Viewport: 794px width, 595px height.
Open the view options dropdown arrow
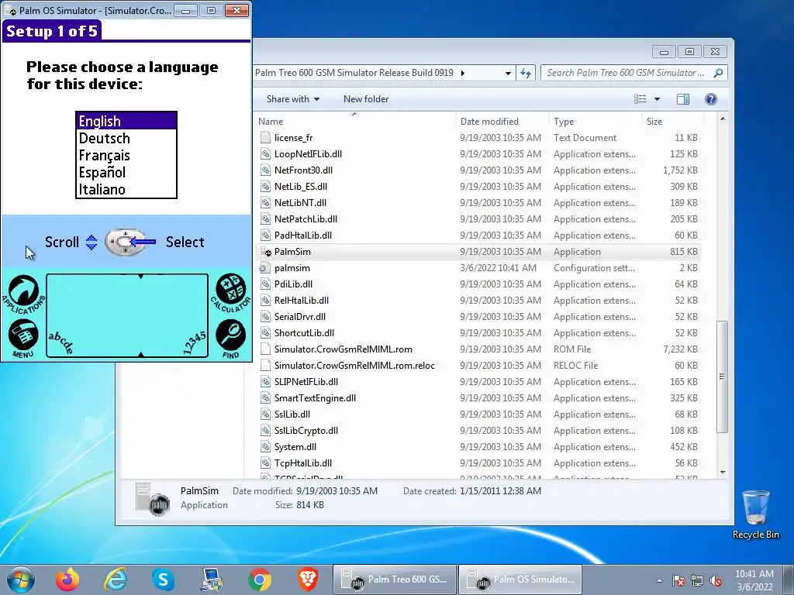click(x=657, y=99)
